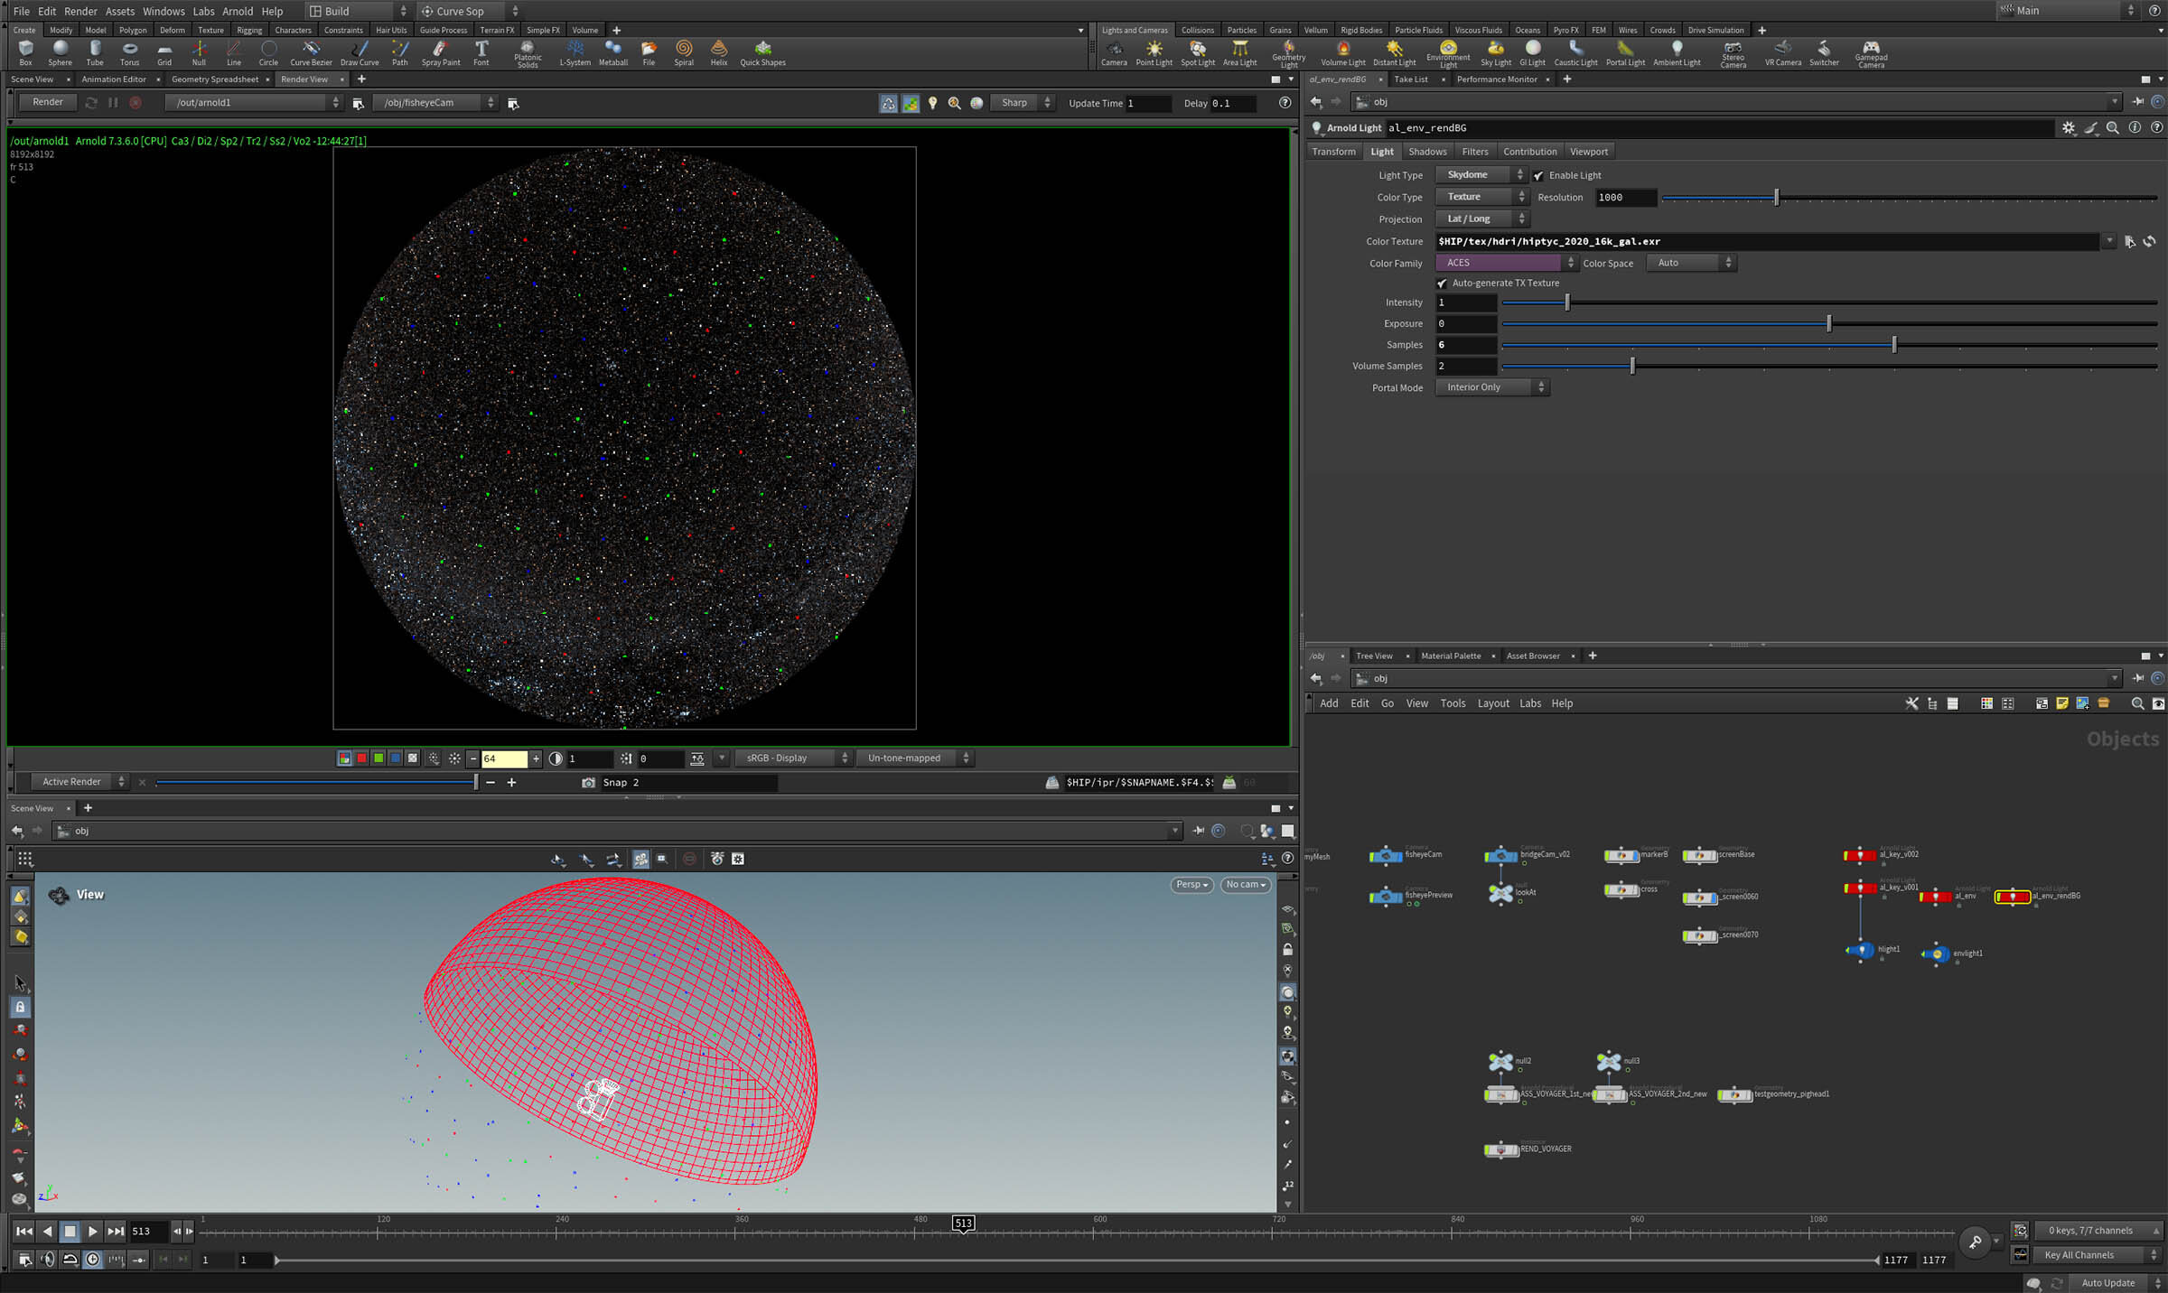Toggle the red channel display button
Viewport: 2168px width, 1293px height.
(x=361, y=758)
